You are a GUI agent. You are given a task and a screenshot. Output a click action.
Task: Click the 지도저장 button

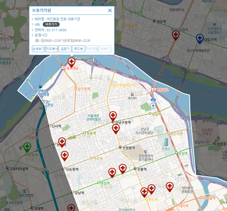(92, 49)
